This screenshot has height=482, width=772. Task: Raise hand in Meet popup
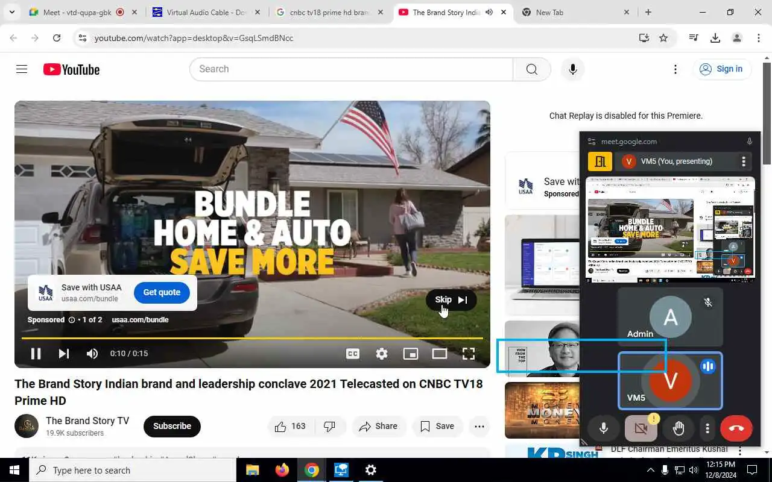(679, 428)
